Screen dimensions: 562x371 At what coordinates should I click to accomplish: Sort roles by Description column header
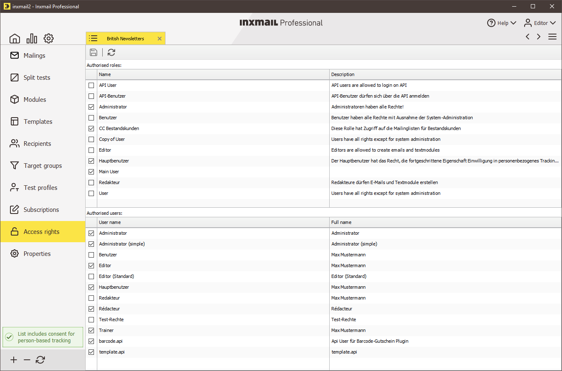[445, 74]
